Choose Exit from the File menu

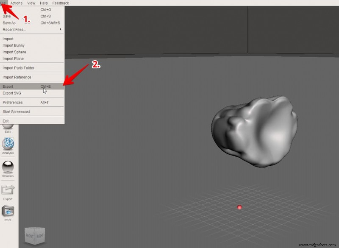(32, 121)
